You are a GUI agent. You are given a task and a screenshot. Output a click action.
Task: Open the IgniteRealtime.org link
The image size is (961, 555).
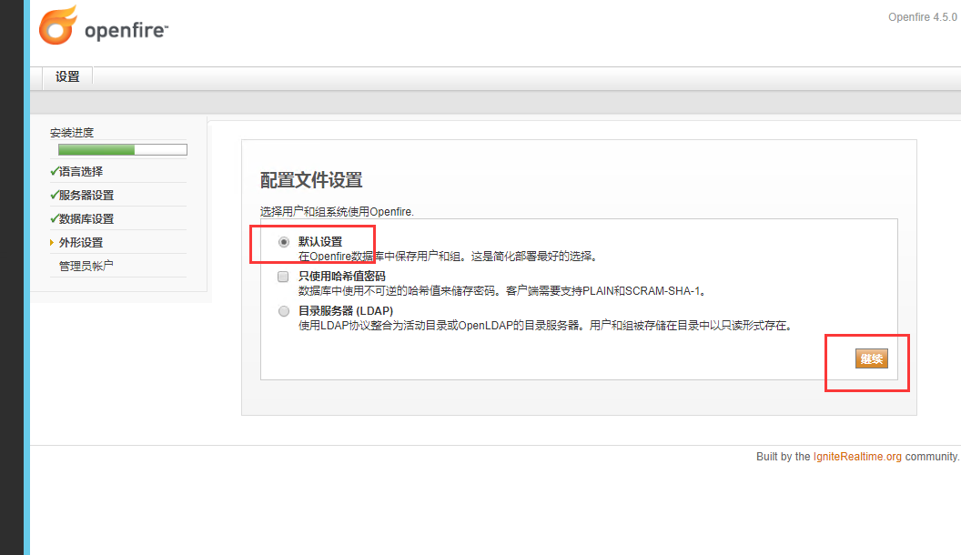pyautogui.click(x=857, y=456)
